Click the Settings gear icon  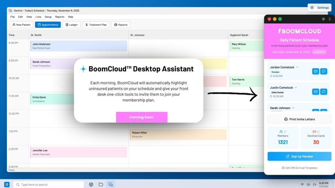tap(312, 8)
